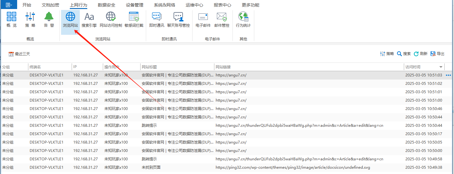Switch to the 设备管理 tab
Image resolution: width=454 pixels, height=174 pixels.
(135, 5)
